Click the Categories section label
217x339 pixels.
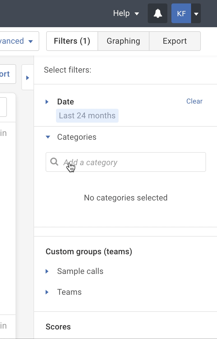coord(77,137)
